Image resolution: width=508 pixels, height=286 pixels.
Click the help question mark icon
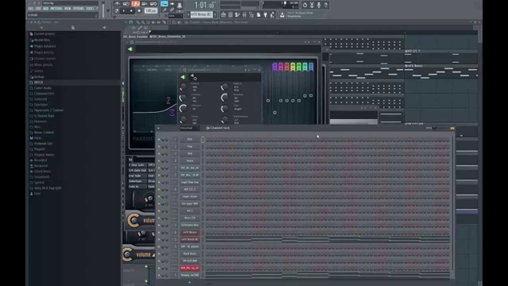coord(326,5)
